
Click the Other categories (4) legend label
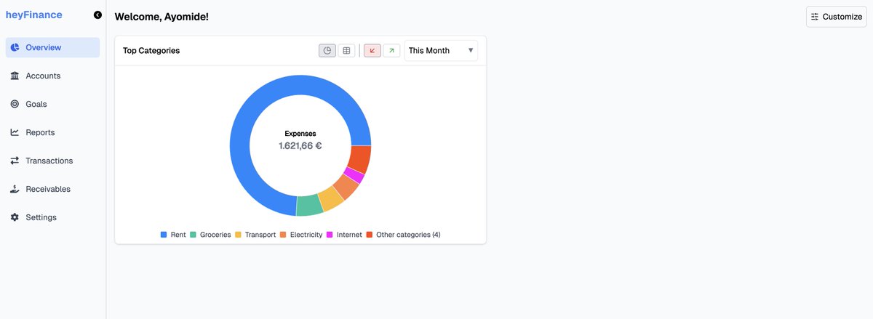tap(408, 235)
